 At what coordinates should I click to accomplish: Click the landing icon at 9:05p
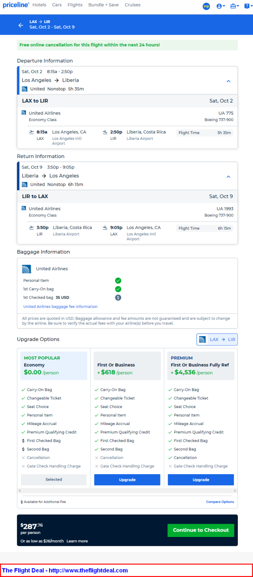click(105, 228)
